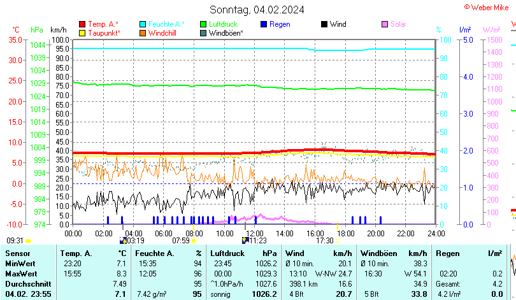Click the red Temp. A. legend swatch

(82, 24)
